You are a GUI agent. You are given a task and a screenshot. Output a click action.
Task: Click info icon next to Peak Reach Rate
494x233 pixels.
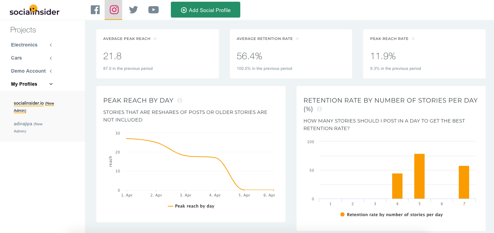pos(413,39)
